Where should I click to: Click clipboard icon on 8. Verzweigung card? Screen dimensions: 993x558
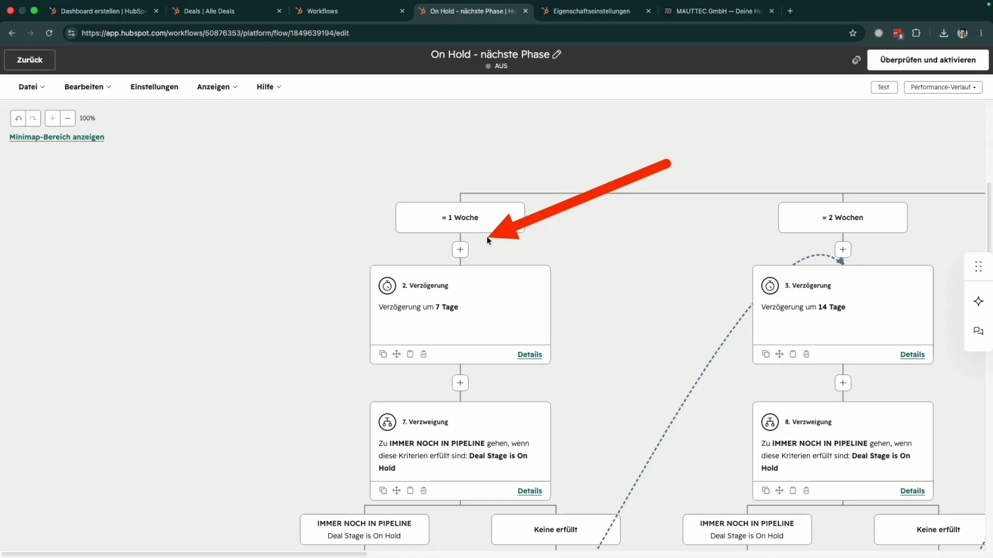tap(793, 490)
